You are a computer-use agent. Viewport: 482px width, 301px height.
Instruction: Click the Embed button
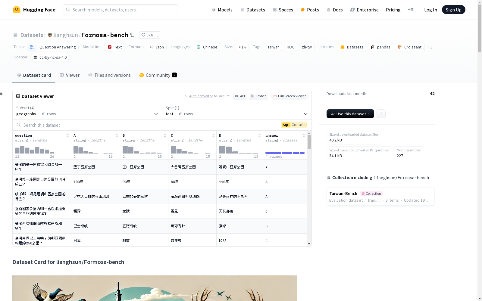coord(258,96)
